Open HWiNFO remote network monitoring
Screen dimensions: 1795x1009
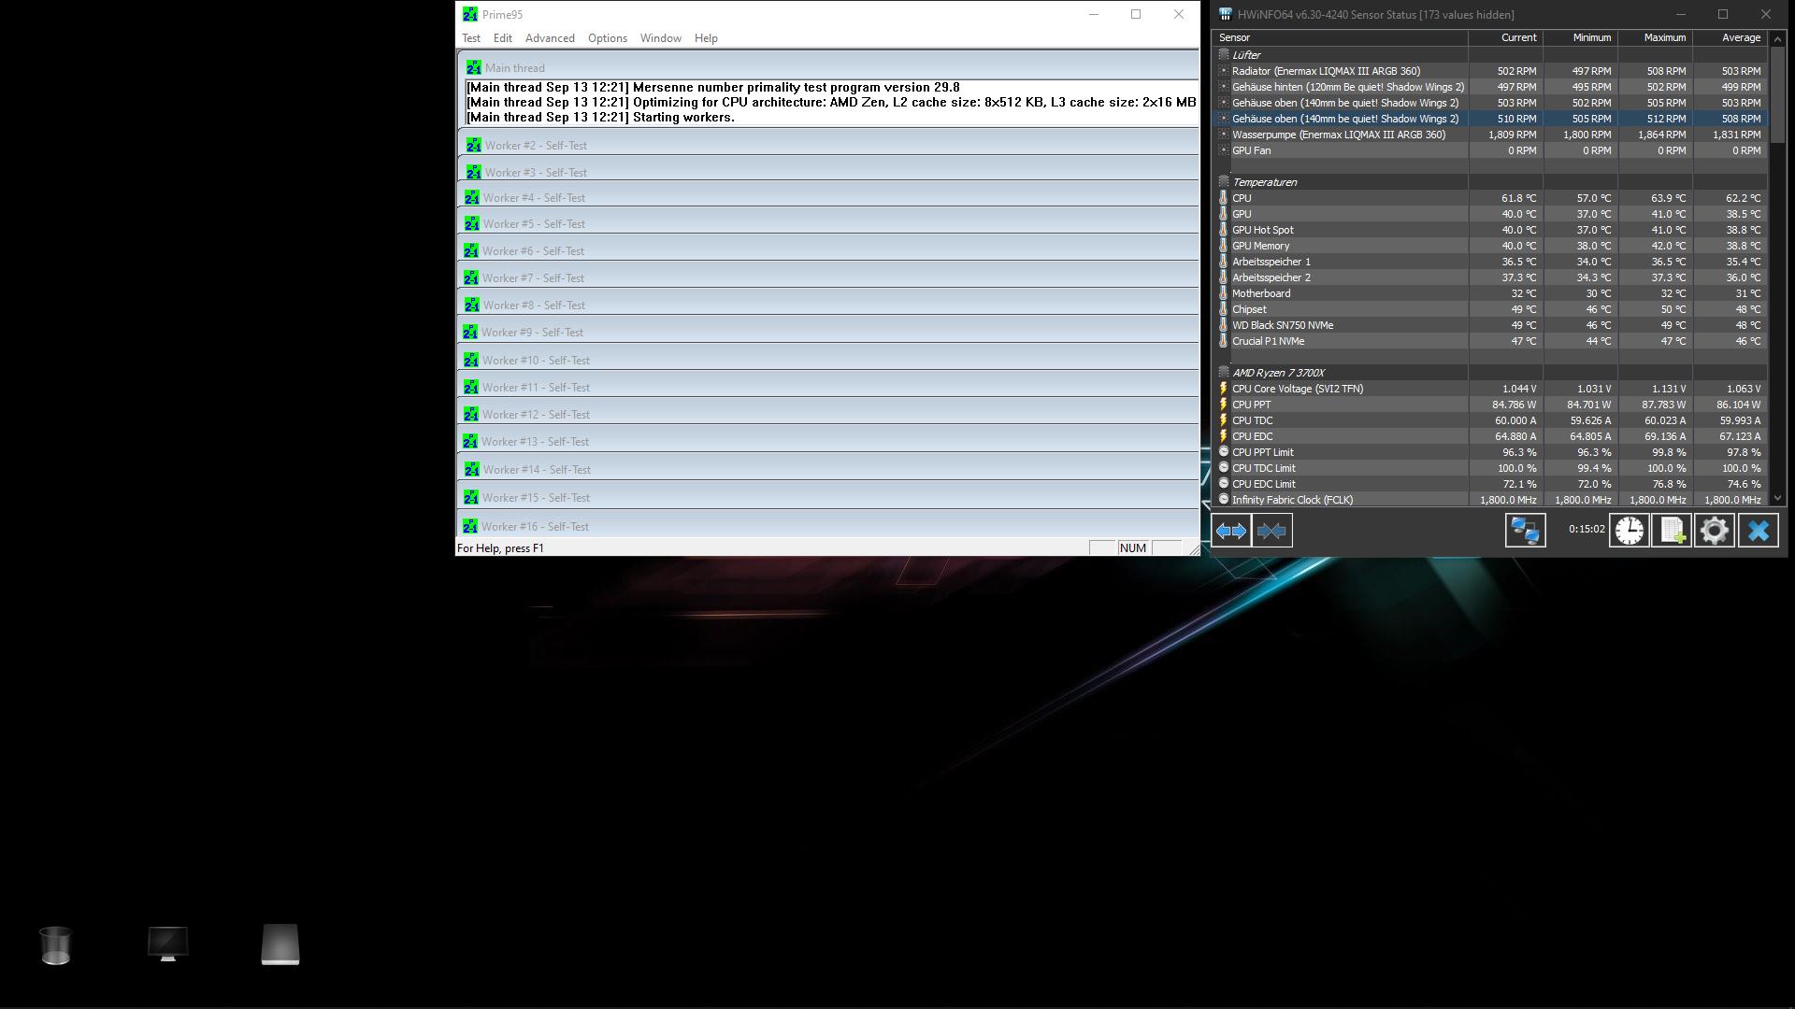[1525, 531]
